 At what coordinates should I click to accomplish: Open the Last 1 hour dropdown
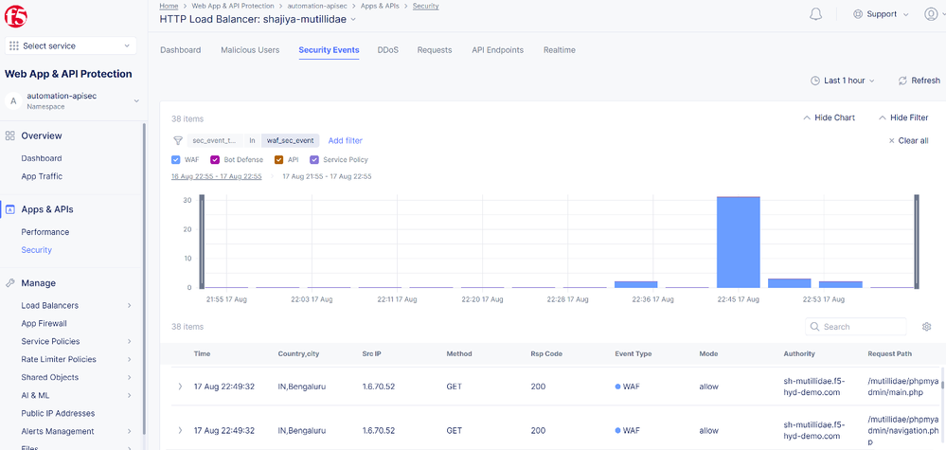point(843,81)
